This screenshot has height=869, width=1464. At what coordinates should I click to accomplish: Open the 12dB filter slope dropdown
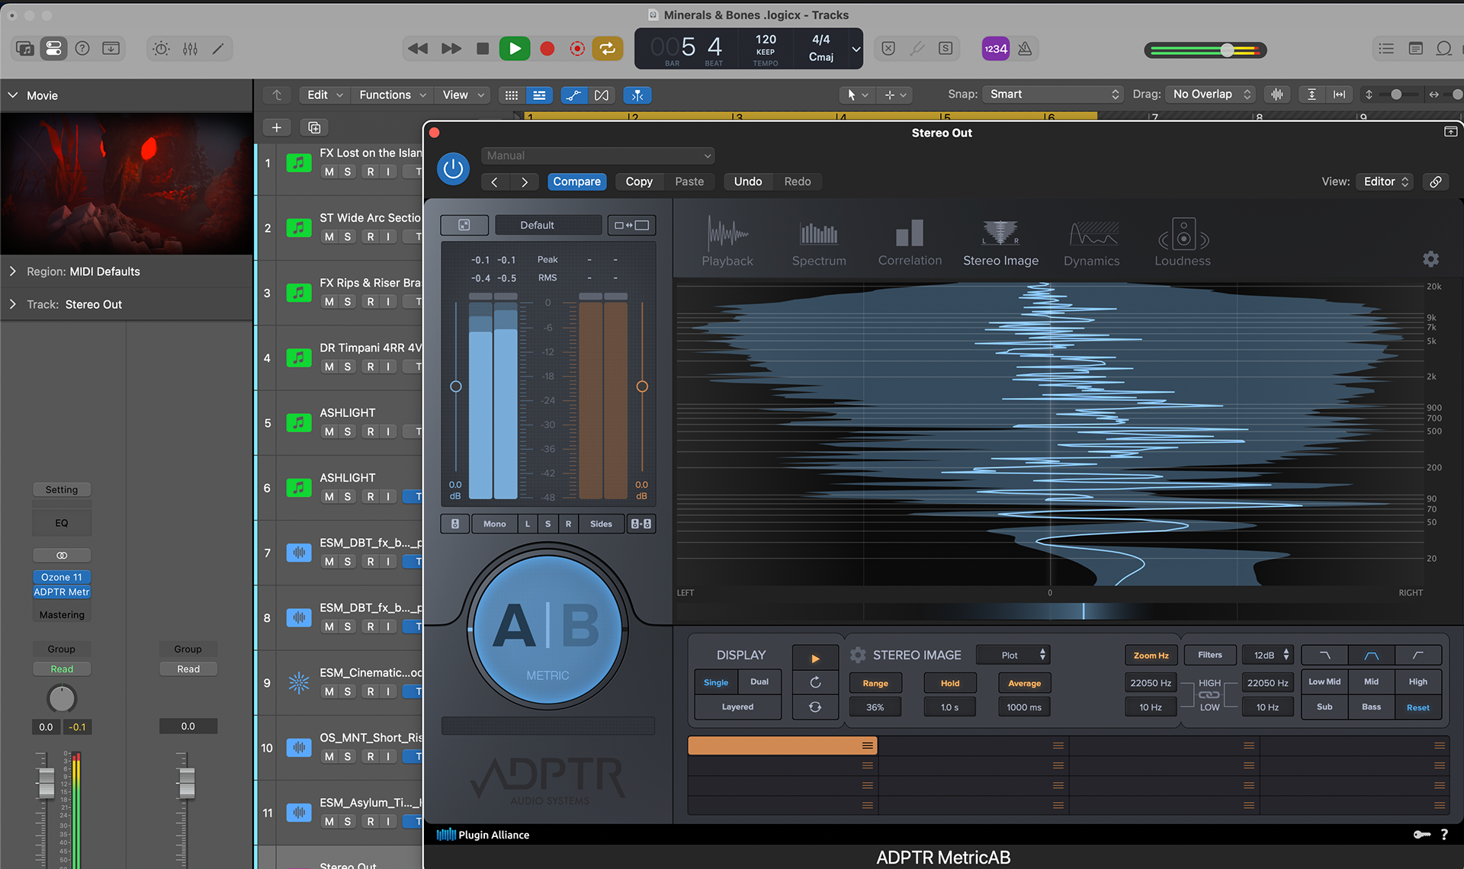1270,655
